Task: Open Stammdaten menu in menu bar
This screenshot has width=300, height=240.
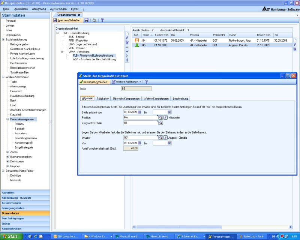Action: [21, 9]
